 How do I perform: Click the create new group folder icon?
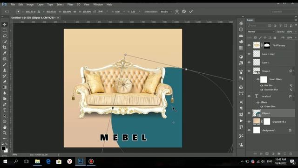(279, 154)
